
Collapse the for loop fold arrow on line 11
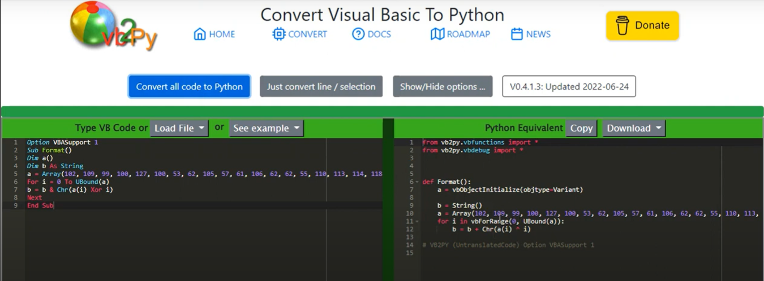tap(418, 222)
